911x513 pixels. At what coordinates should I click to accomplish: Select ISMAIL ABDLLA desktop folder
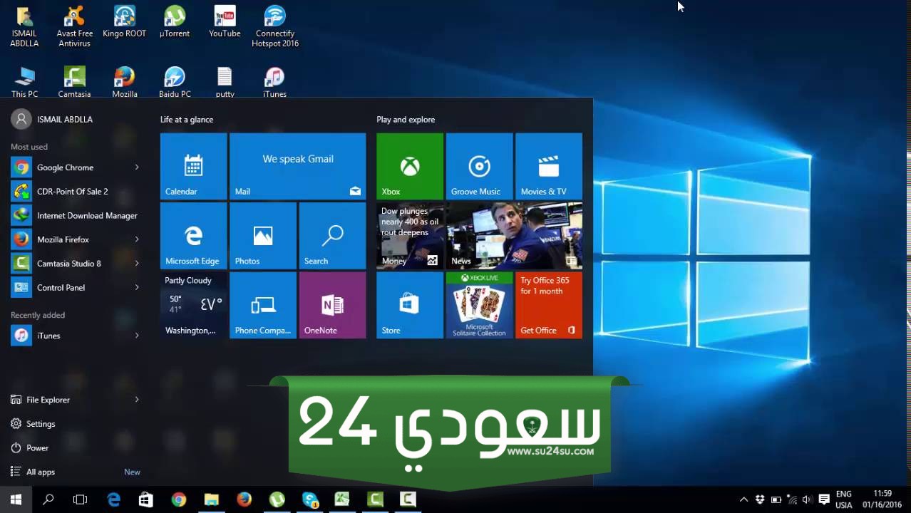[24, 27]
